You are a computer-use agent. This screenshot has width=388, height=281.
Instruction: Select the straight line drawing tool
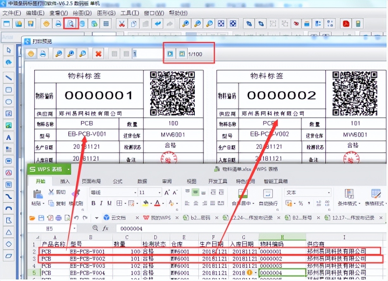click(9, 78)
